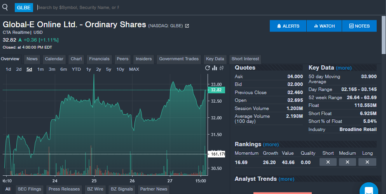Select the 5y chart range
386x194 pixels.
point(108,70)
